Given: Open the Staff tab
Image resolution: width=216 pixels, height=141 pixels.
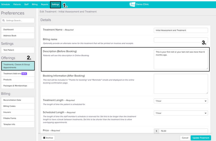Looking at the screenshot, I should pyautogui.click(x=26, y=4).
